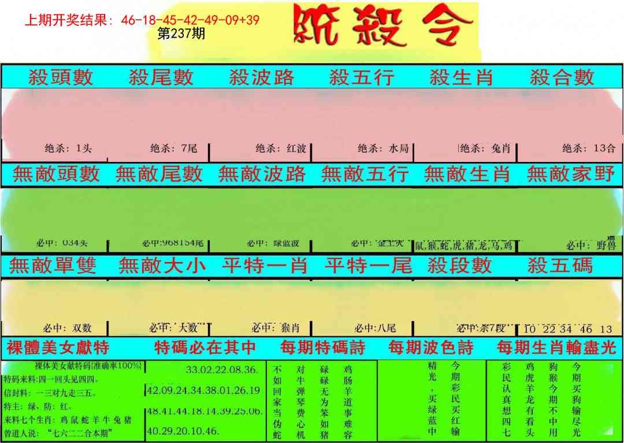Click the line 信封料: 一三对九走三五
The image size is (624, 443).
point(50,393)
